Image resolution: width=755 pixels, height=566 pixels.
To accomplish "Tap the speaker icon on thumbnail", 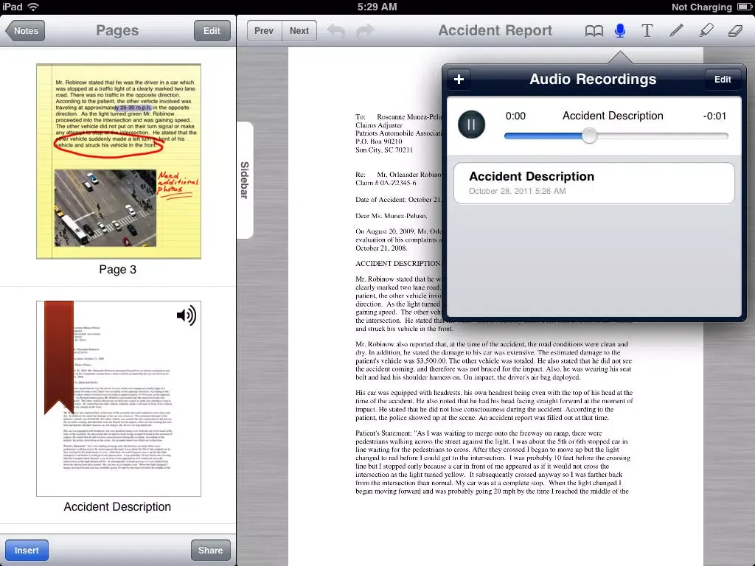I will (187, 315).
